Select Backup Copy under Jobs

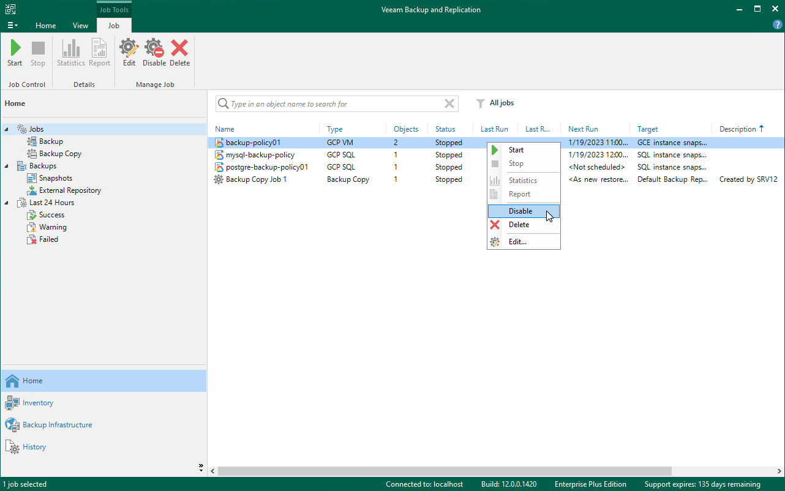click(x=60, y=154)
